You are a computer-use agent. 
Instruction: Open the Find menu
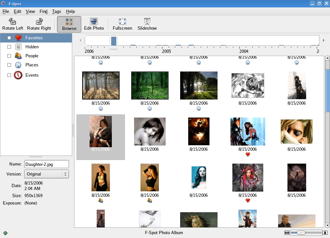pyautogui.click(x=44, y=12)
